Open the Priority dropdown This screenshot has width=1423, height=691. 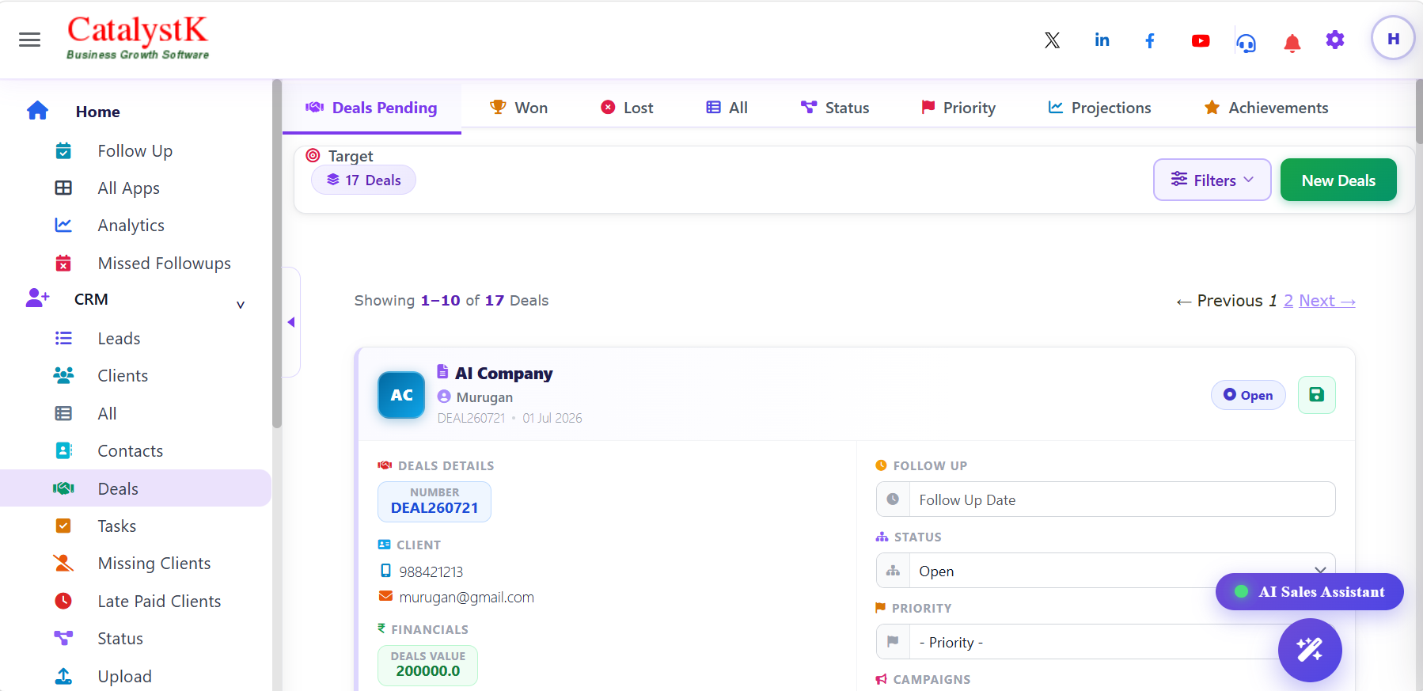[x=1106, y=642]
